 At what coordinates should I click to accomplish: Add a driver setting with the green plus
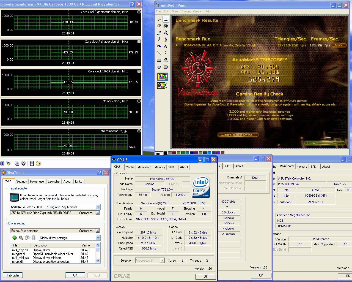click(15, 238)
